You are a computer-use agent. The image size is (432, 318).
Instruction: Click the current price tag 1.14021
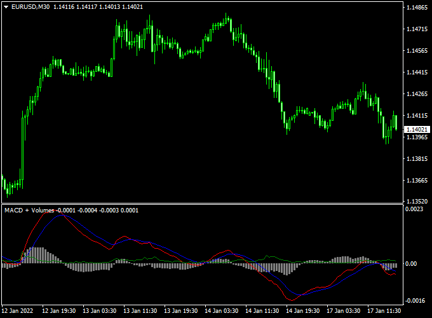[417, 129]
